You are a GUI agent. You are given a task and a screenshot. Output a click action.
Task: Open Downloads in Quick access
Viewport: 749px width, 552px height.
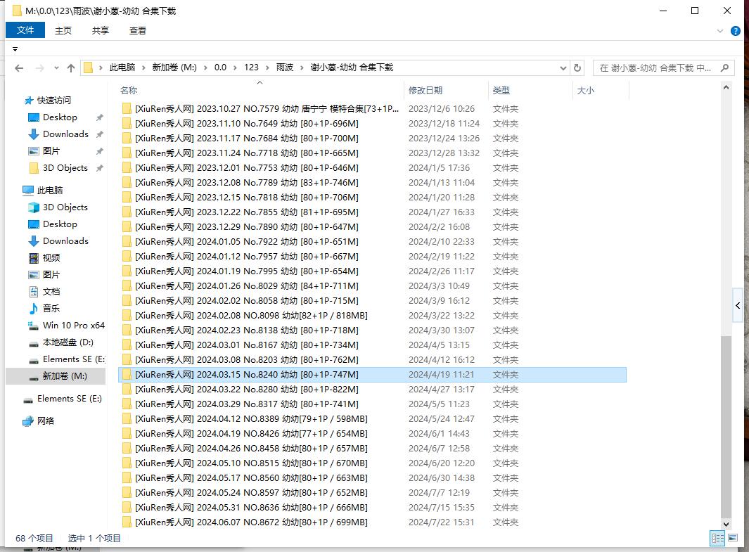tap(65, 134)
